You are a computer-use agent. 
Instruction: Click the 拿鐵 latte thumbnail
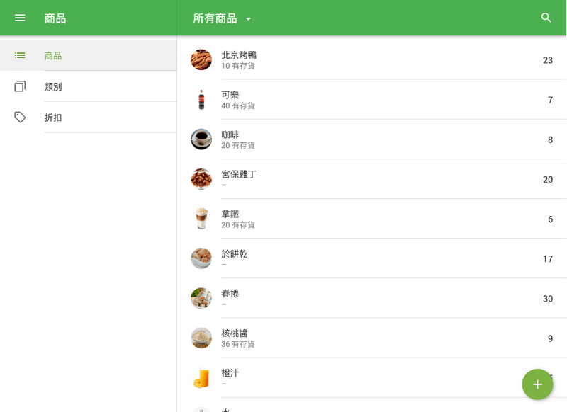[x=201, y=218]
